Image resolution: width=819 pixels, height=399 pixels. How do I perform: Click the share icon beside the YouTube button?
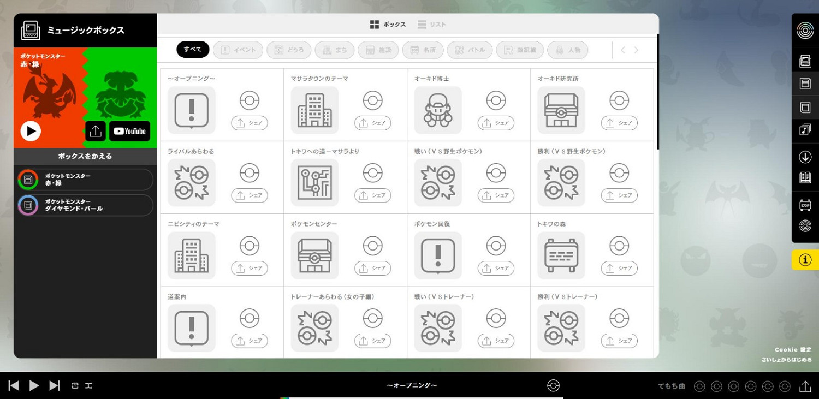95,131
